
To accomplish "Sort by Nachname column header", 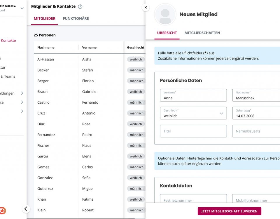I will (x=46, y=48).
